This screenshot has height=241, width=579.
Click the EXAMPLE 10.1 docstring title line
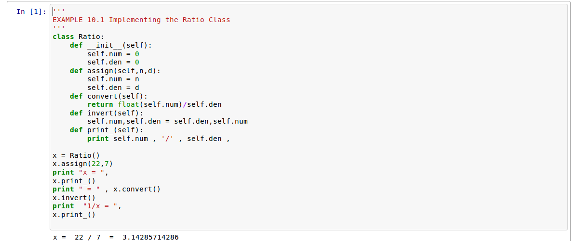pos(141,20)
